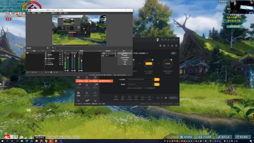The height and width of the screenshot is (143, 254).
Task: Expand the Scene Transitions dock options arrow
Action: click(115, 51)
